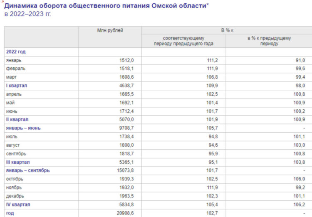Select the 'III квартал' row label

[x=18, y=162]
